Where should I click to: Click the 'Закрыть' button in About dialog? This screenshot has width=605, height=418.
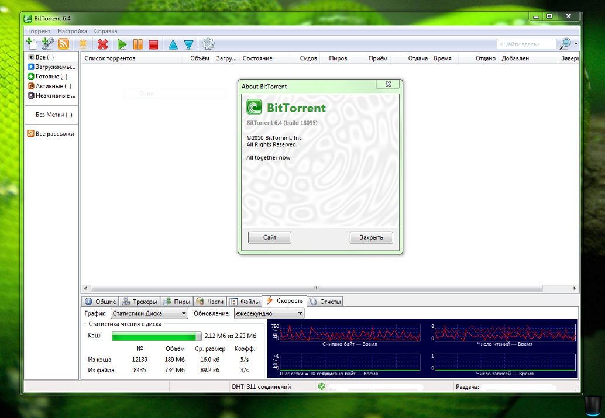tap(371, 237)
